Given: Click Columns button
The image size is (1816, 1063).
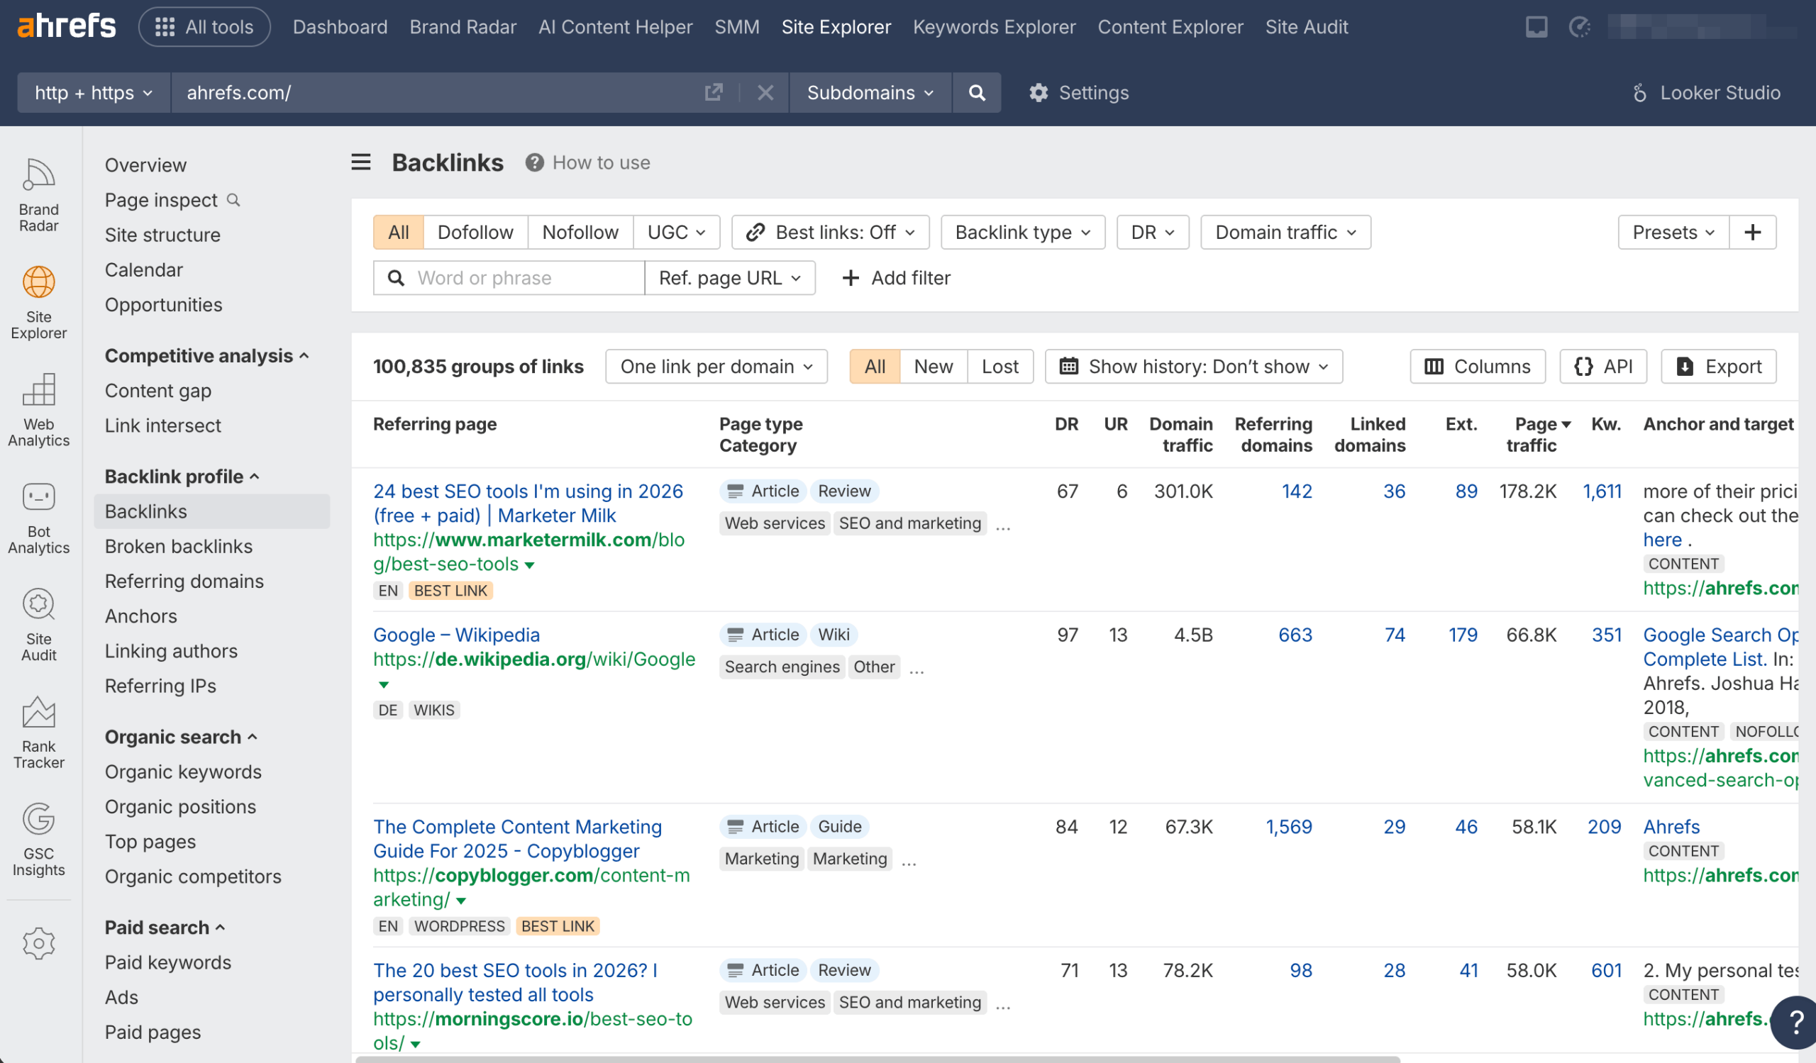Looking at the screenshot, I should [x=1478, y=366].
